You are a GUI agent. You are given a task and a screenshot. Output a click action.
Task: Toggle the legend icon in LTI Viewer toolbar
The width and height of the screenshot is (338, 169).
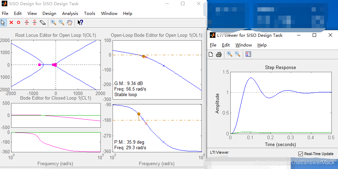248,54
